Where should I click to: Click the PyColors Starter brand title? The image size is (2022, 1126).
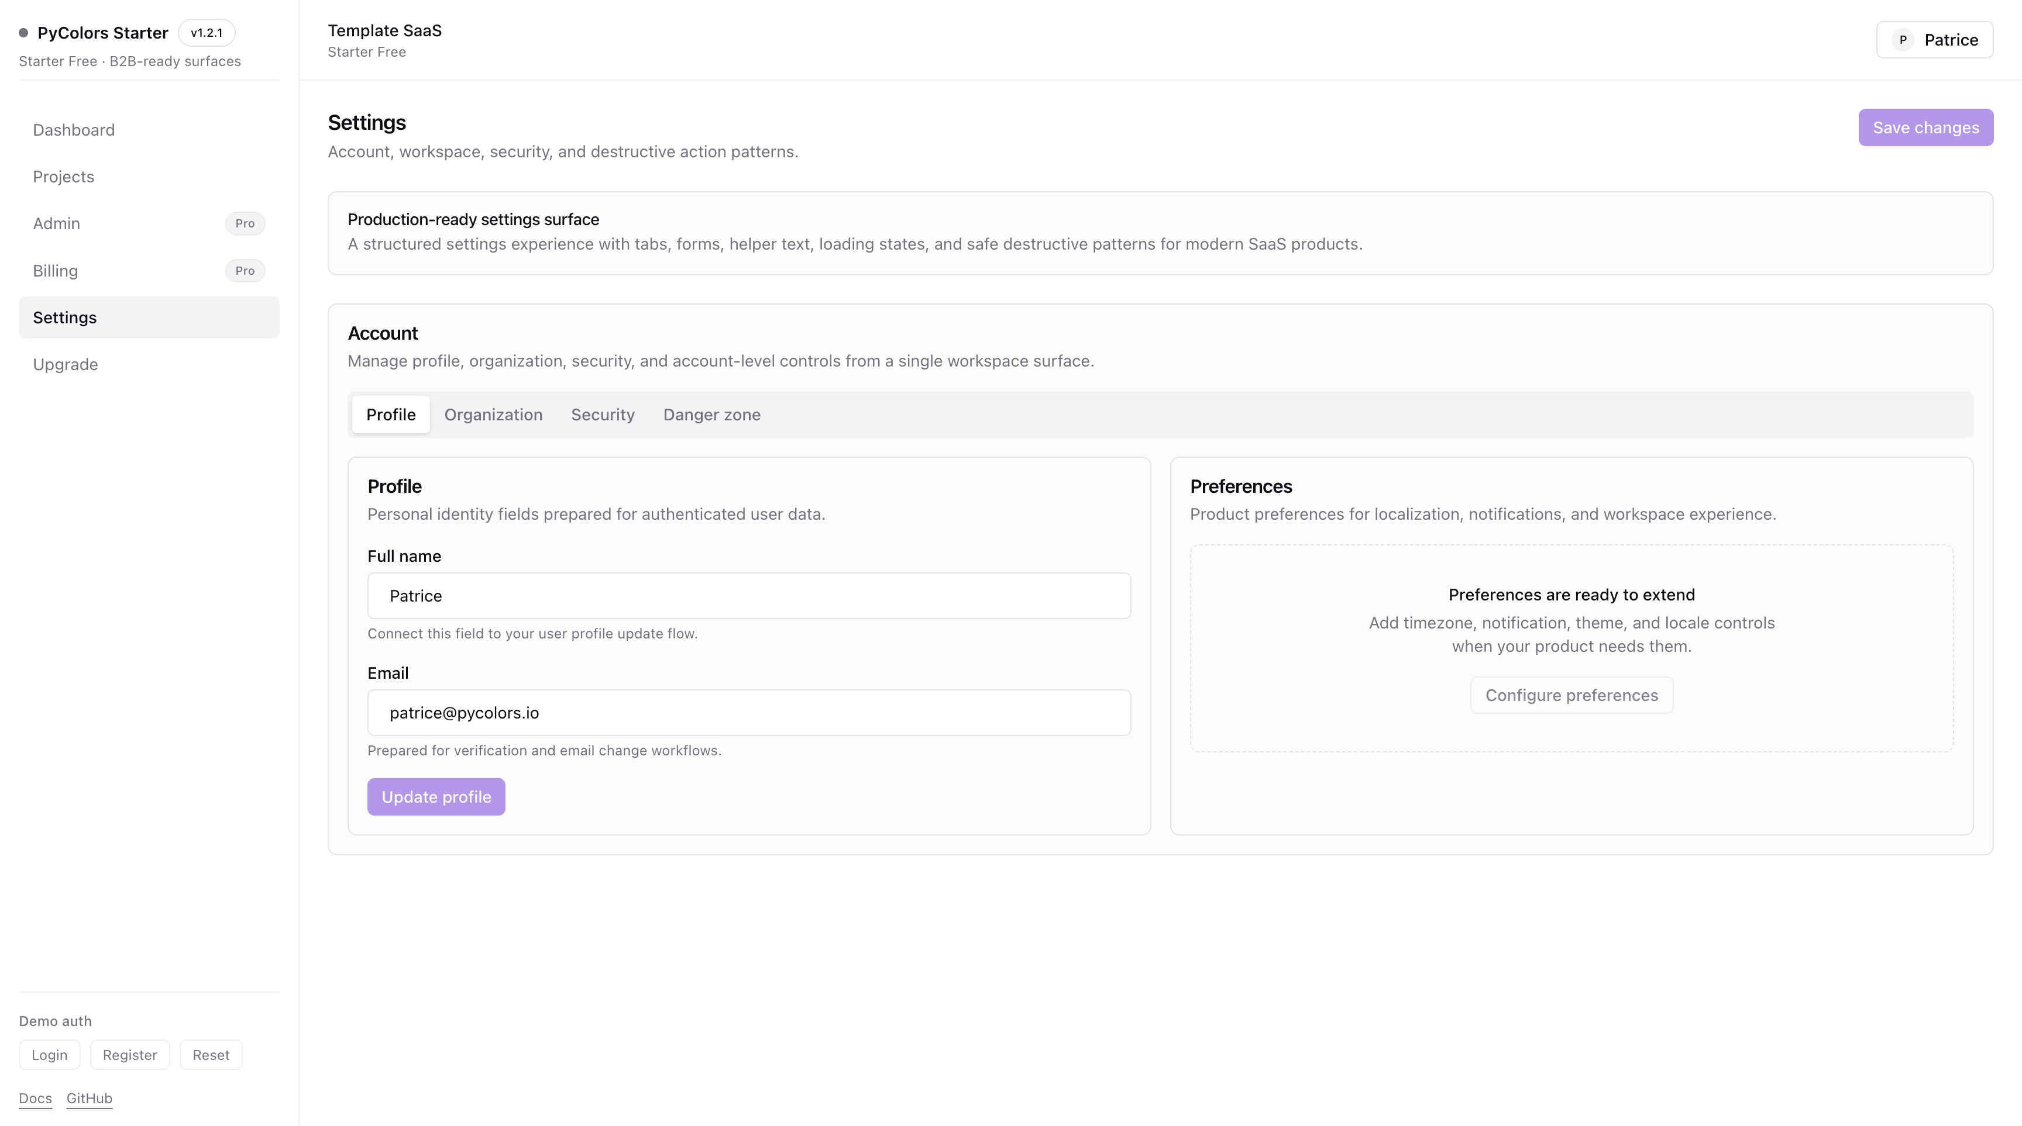[103, 33]
